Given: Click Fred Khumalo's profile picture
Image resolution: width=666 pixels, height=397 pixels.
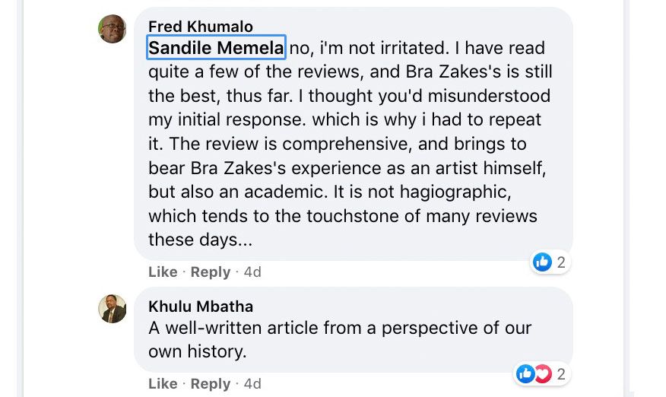Looking at the screenshot, I should [113, 29].
